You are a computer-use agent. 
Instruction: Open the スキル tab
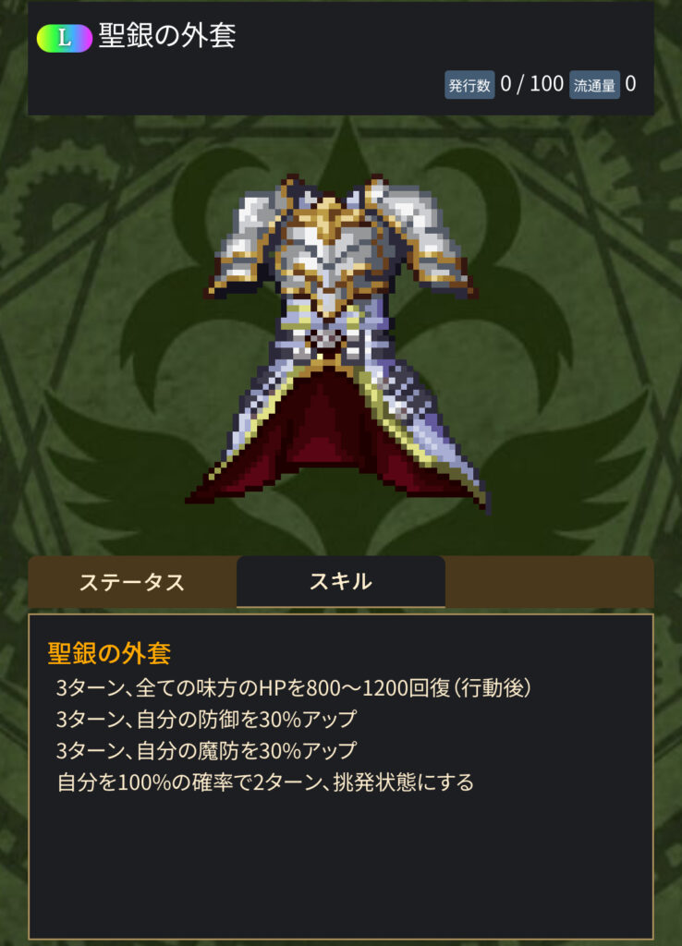341,582
